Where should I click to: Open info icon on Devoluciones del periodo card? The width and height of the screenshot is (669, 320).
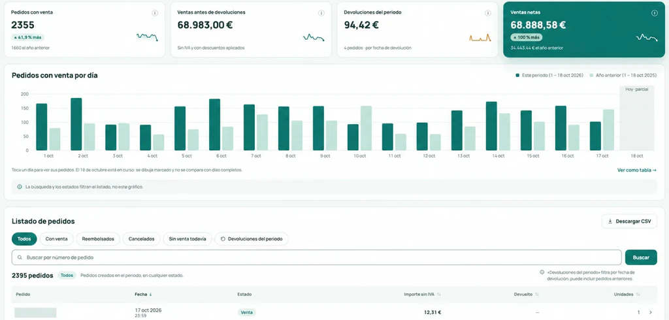pos(487,13)
